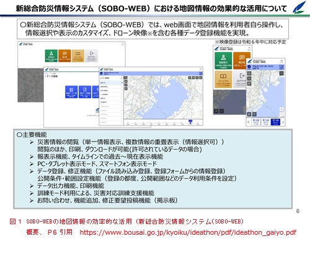
Task: Click the top-left map tool button on desktop map
Action: [x=126, y=78]
